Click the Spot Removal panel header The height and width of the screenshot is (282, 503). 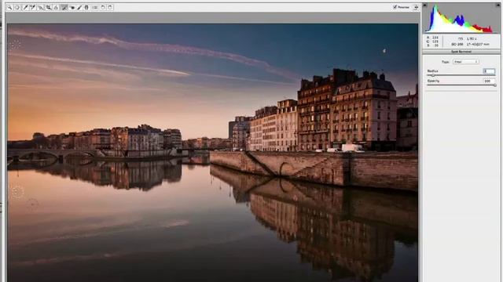pos(461,52)
